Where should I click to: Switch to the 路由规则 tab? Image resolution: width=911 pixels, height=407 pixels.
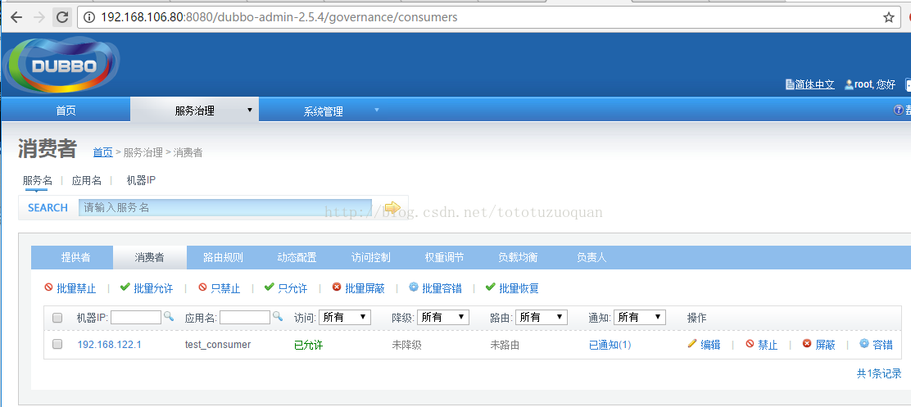tap(223, 257)
